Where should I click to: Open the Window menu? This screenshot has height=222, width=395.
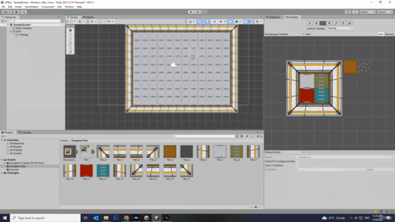[69, 7]
